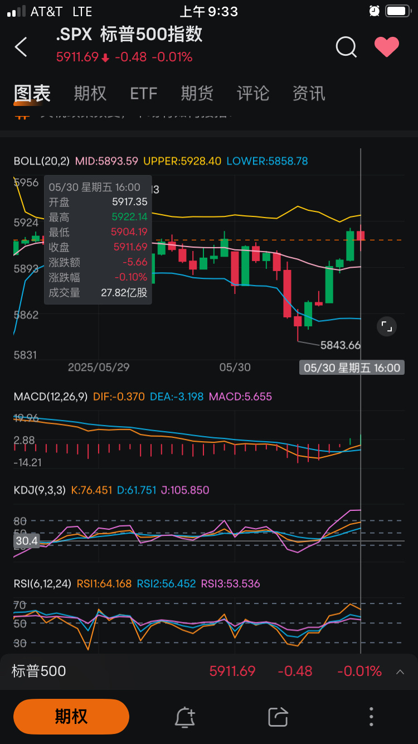This screenshot has width=418, height=744.
Task: Tap the MACD(12,26,9) indicator label
Action: (x=51, y=397)
